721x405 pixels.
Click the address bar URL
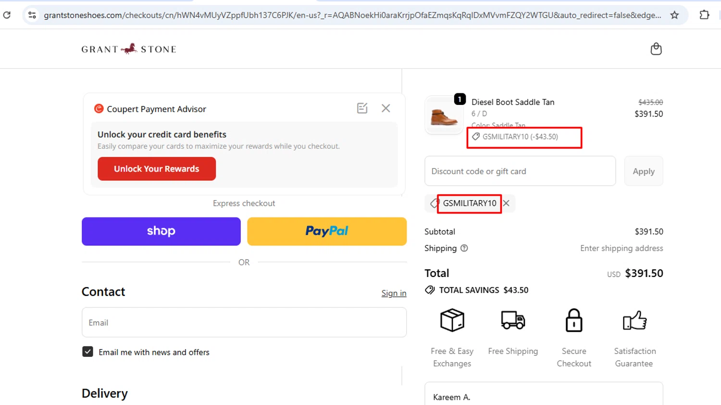(x=352, y=15)
